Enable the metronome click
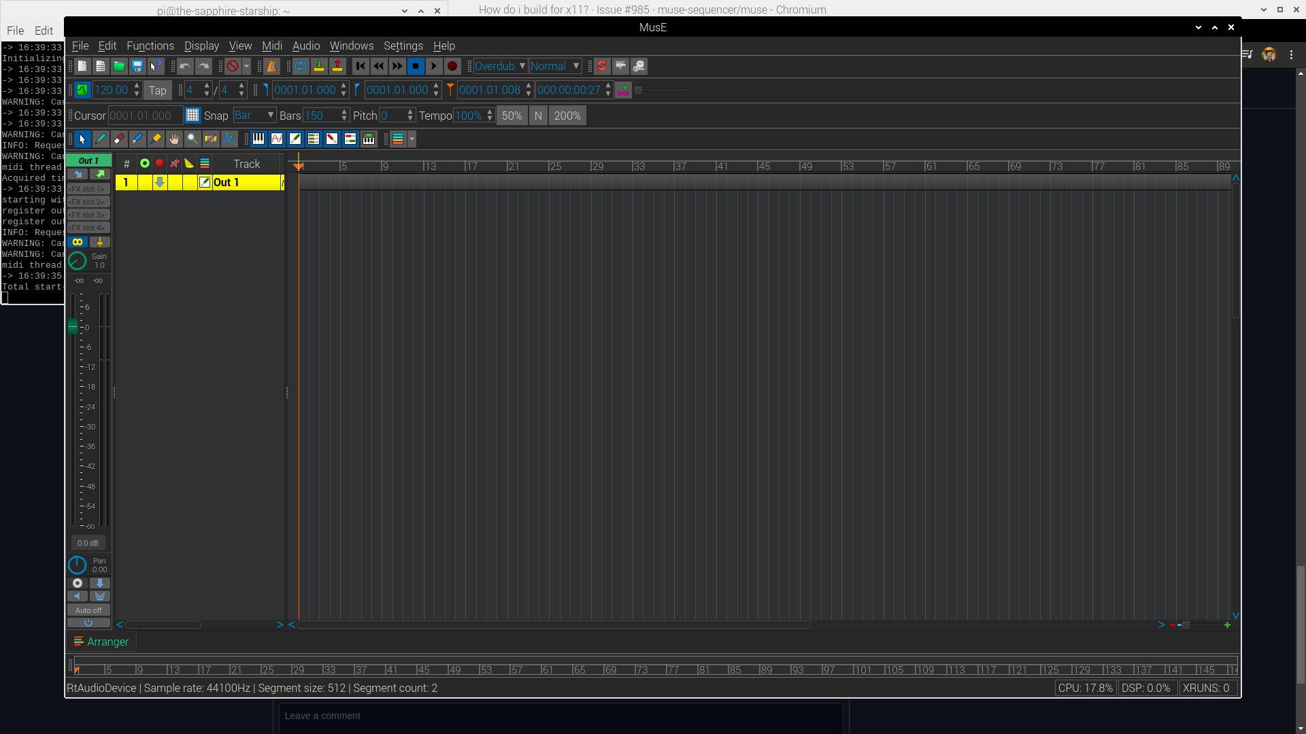Image resolution: width=1306 pixels, height=734 pixels. pos(271,66)
